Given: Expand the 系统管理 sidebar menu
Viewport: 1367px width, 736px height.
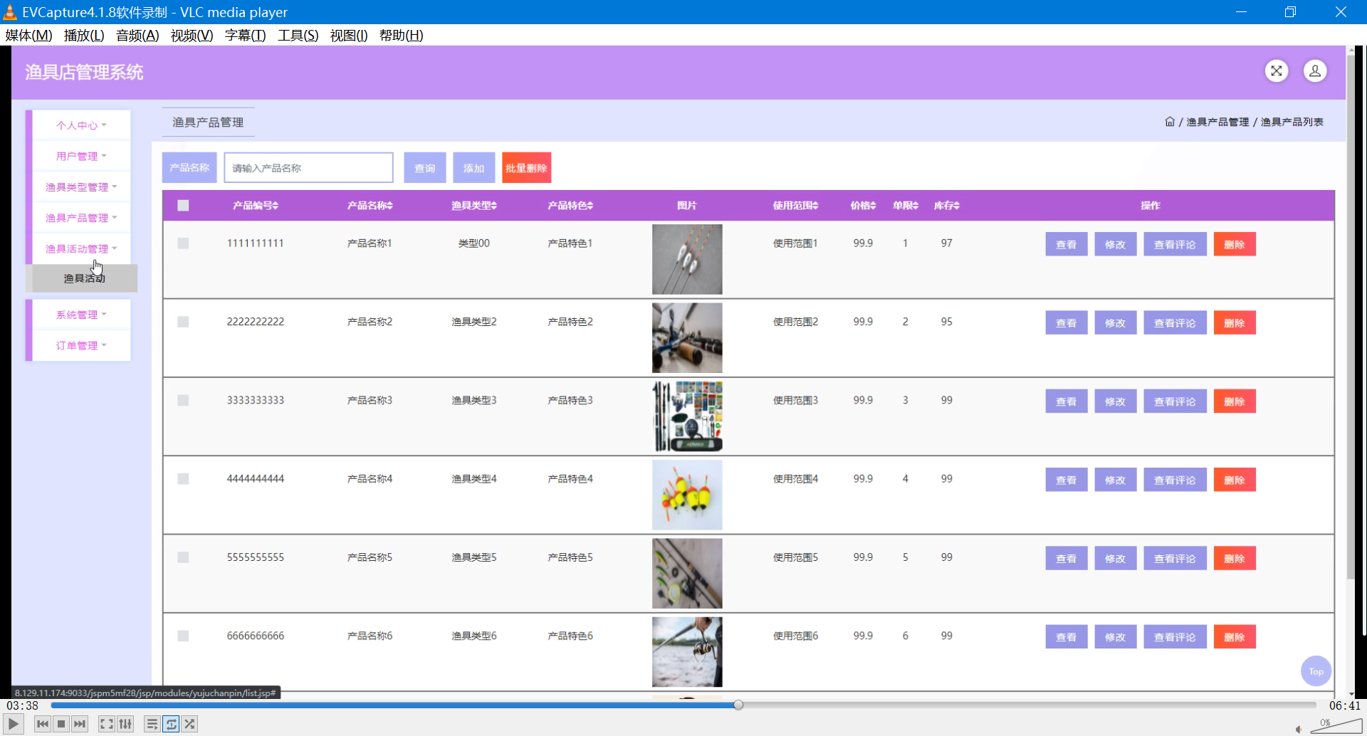Looking at the screenshot, I should (81, 315).
